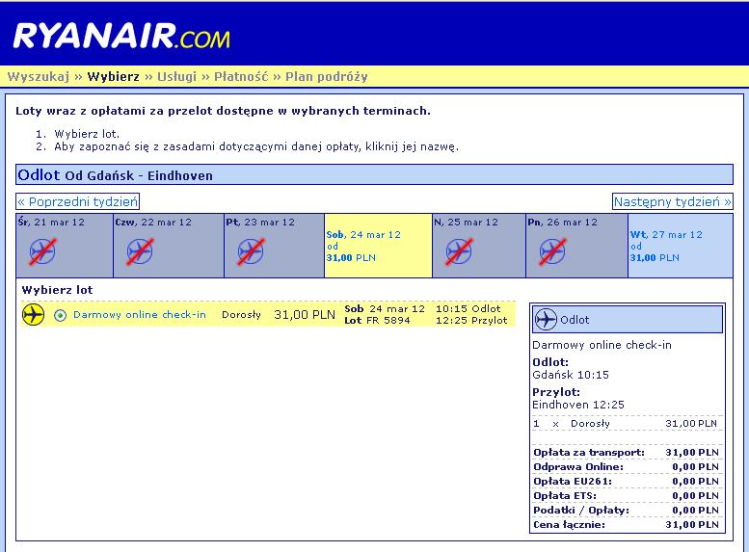Image resolution: width=749 pixels, height=552 pixels.
Task: Click the plane icon in the Odlot summary header
Action: [x=546, y=320]
